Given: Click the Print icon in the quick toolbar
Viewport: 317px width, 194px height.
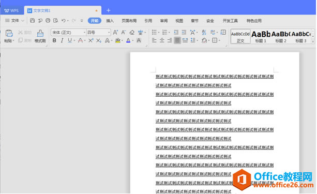Looking at the screenshot, I should [x=48, y=20].
